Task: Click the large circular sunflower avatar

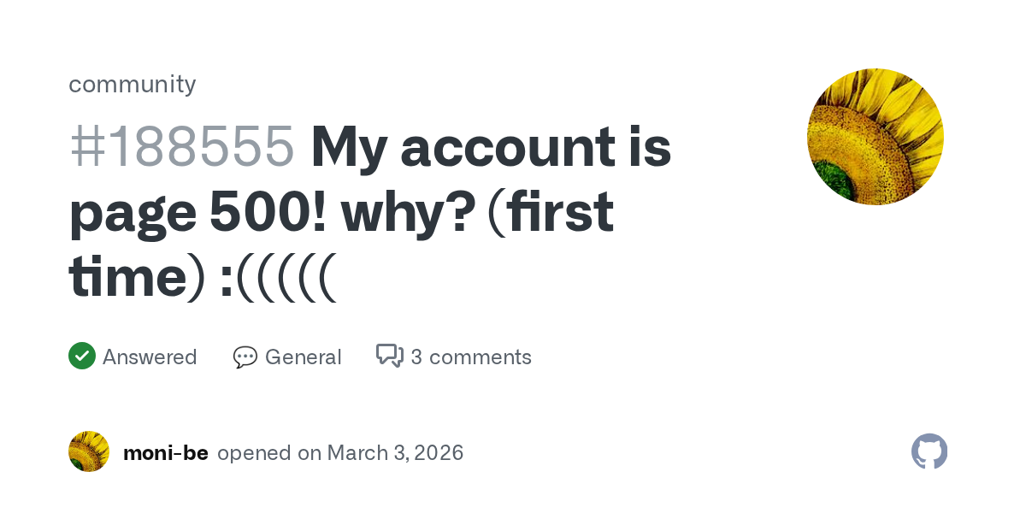Action: 875,137
